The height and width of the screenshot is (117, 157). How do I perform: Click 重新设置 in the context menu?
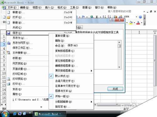click(x=62, y=36)
